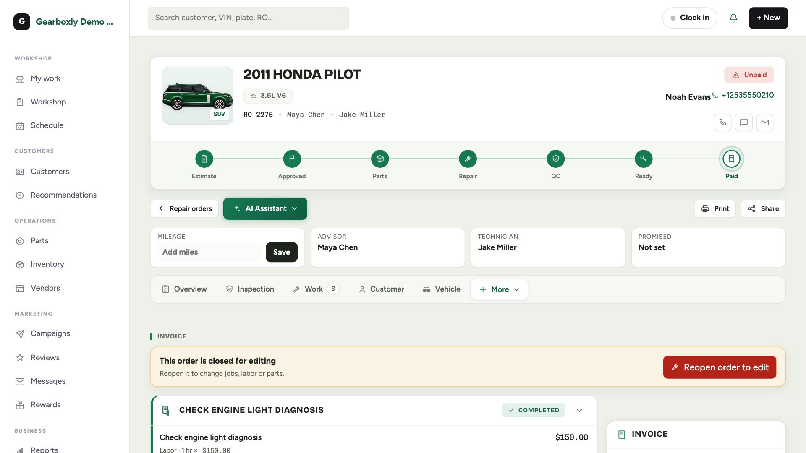Screen dimensions: 806x453
Task: Click customer phone number +12535550210
Action: pyautogui.click(x=747, y=95)
